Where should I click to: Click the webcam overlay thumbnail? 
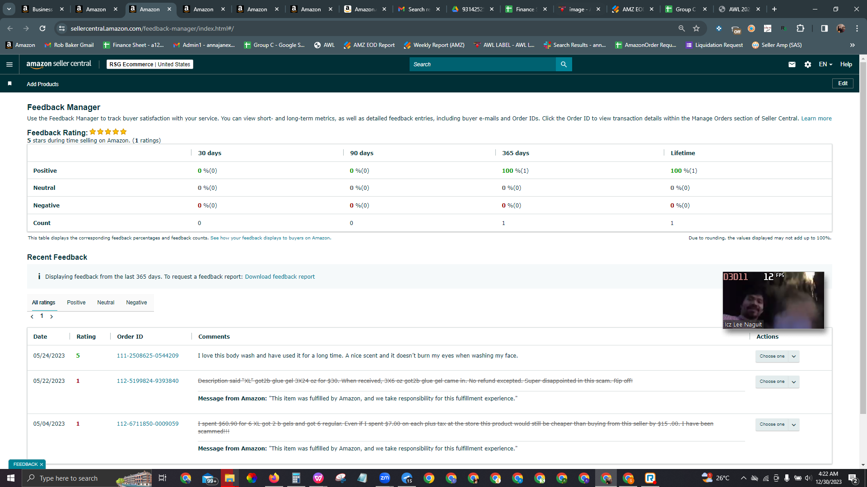point(773,300)
